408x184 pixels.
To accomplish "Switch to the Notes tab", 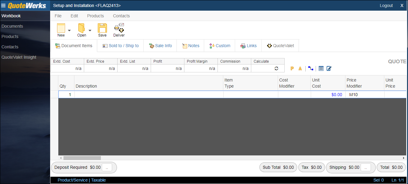I will point(191,46).
